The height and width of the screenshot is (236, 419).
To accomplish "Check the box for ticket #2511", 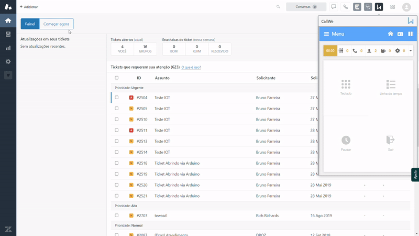I will [x=116, y=130].
